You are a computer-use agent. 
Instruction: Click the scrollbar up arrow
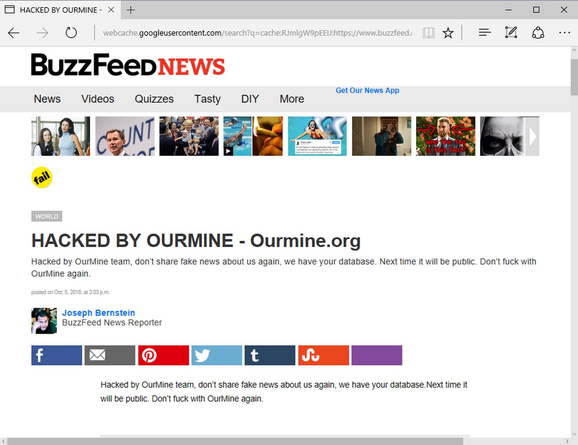point(574,51)
